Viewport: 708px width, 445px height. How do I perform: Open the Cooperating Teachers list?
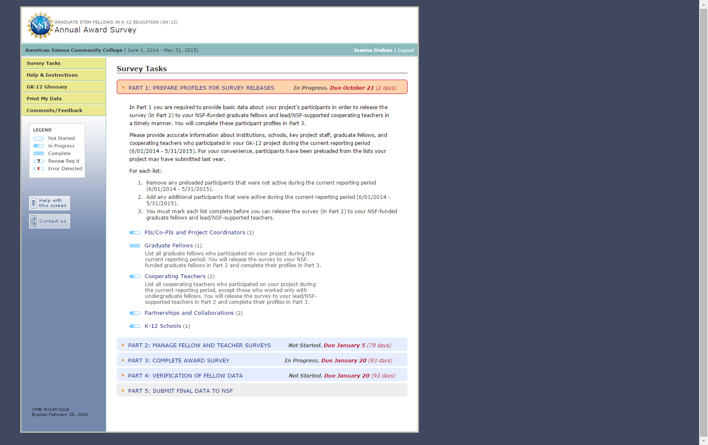click(175, 276)
